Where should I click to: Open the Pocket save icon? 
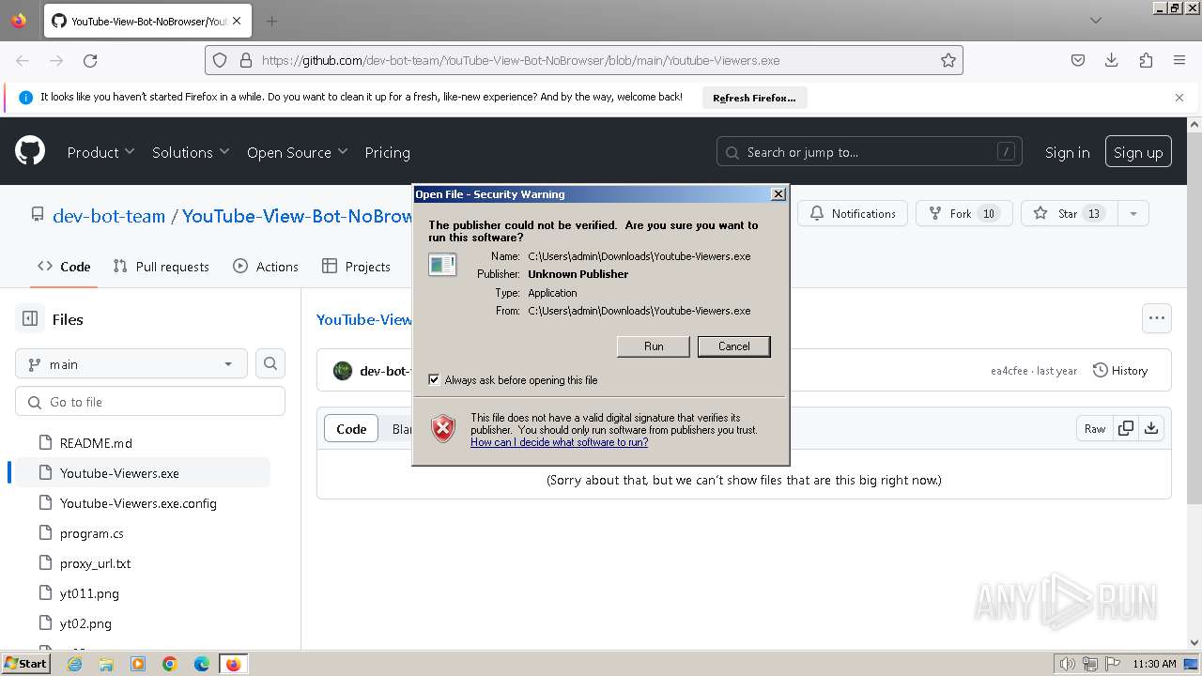[1078, 60]
